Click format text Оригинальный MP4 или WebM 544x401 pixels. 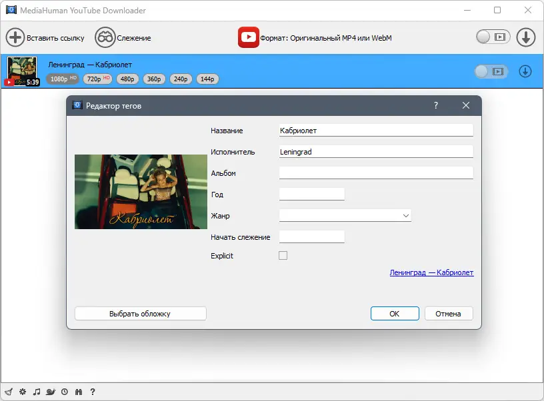tap(341, 38)
